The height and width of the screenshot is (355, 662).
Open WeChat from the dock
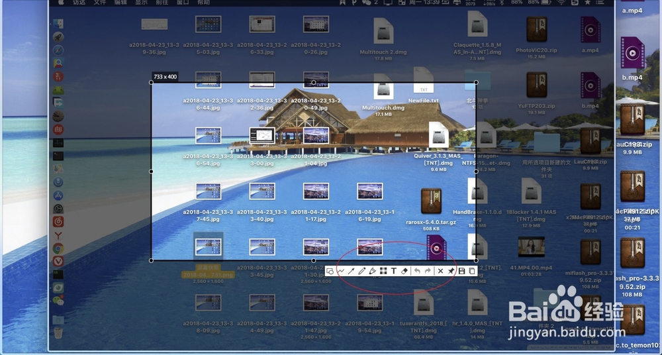coord(58,301)
